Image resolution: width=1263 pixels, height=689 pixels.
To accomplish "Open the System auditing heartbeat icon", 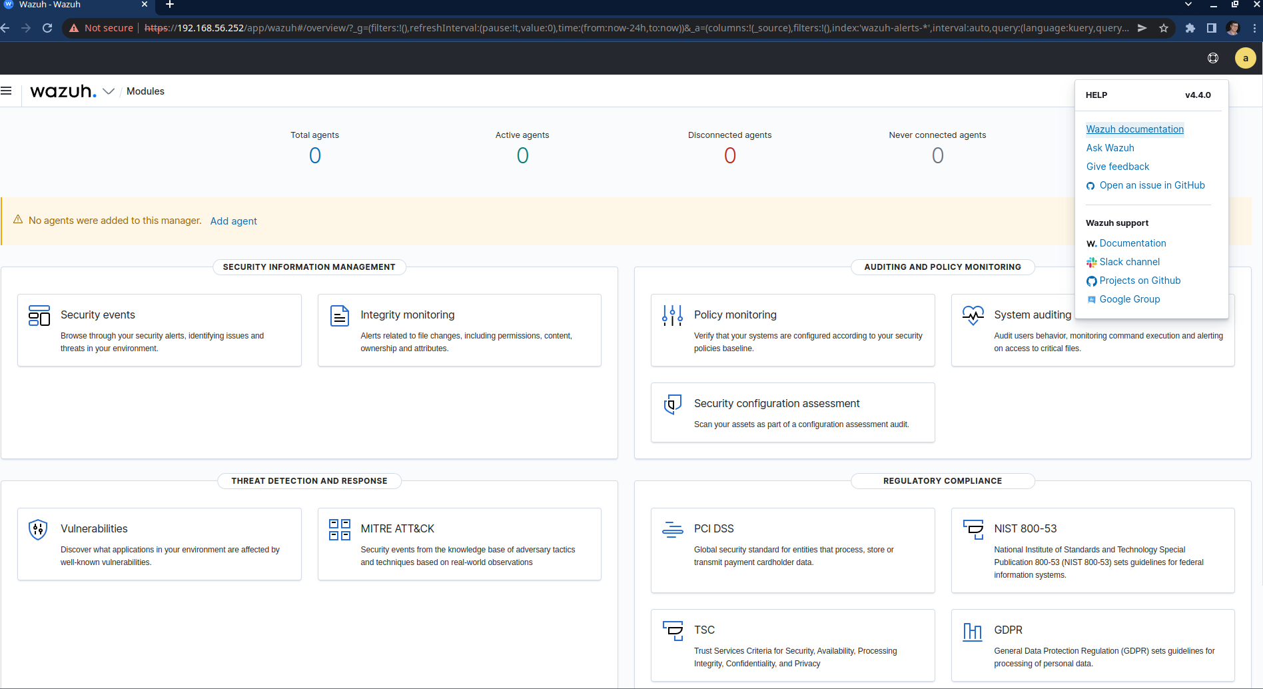I will tap(973, 315).
